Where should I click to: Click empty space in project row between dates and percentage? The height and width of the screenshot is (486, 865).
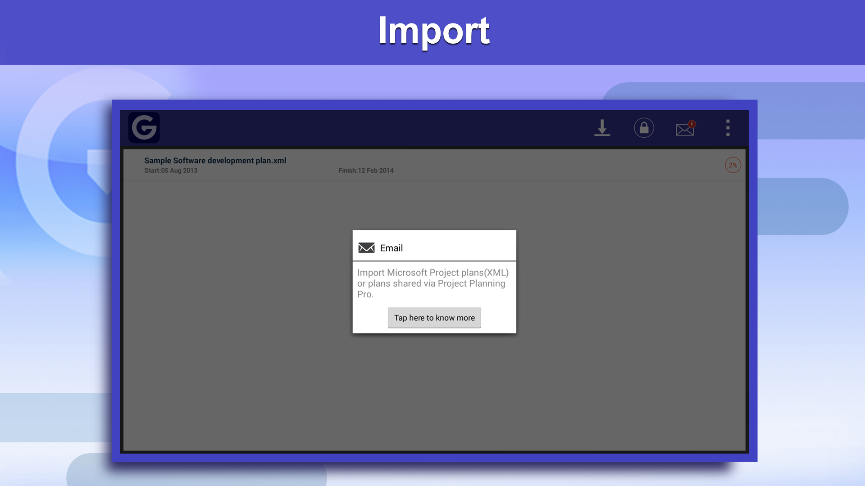pyautogui.click(x=559, y=165)
